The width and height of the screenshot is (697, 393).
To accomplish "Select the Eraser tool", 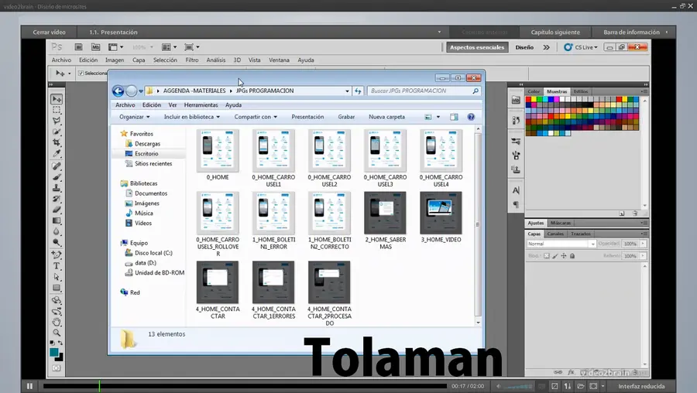I will pos(57,210).
